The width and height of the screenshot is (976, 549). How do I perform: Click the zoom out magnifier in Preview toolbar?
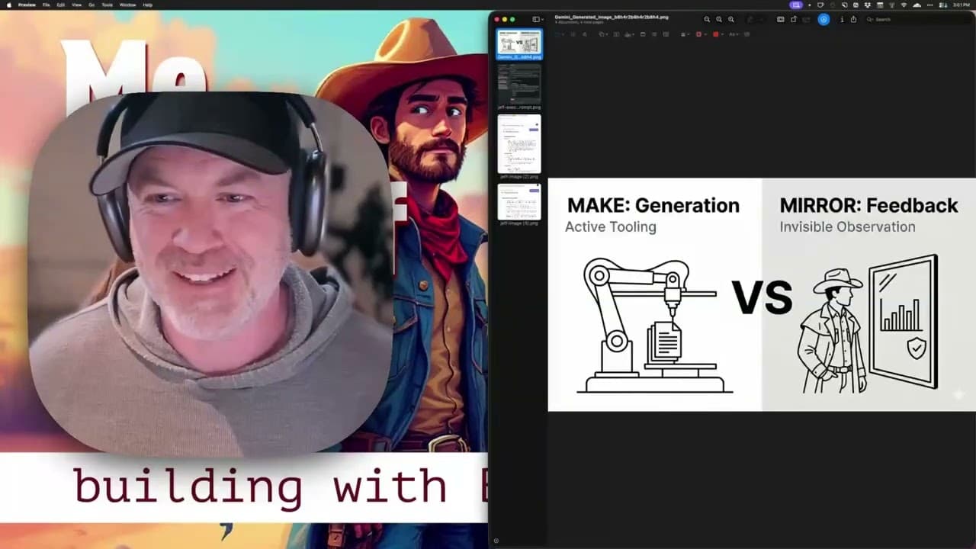coord(707,19)
